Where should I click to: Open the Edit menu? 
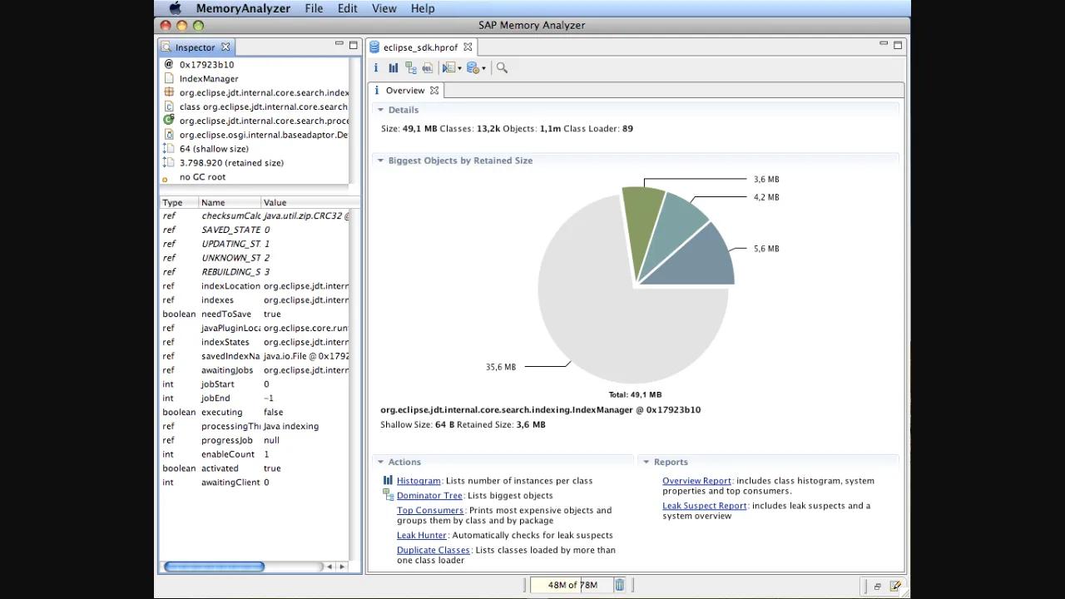point(348,8)
